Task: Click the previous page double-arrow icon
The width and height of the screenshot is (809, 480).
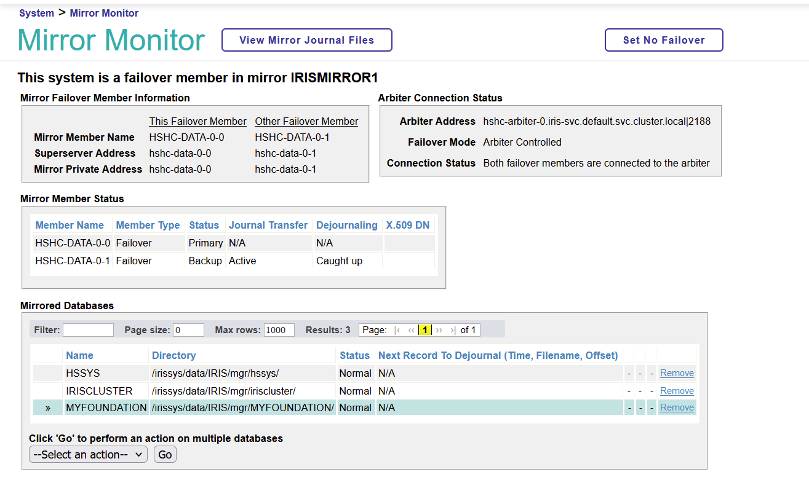Action: pyautogui.click(x=411, y=330)
